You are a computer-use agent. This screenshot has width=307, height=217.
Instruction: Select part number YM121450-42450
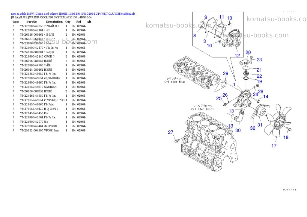pyautogui.click(x=31, y=113)
